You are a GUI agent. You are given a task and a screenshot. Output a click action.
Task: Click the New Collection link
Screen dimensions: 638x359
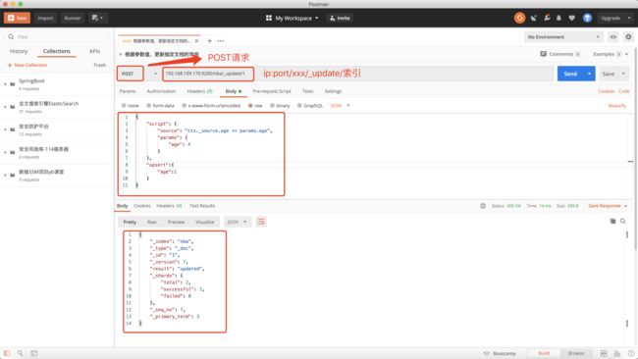pyautogui.click(x=27, y=65)
